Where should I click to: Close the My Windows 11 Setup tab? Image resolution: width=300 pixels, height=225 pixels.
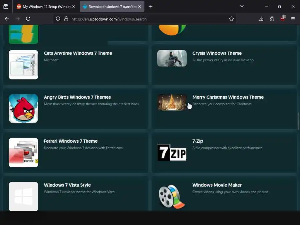point(74,6)
